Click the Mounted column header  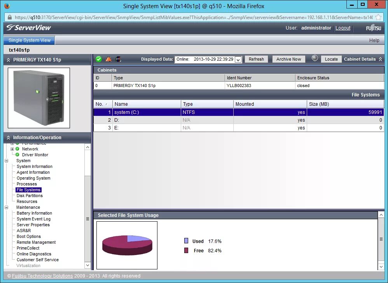[270, 104]
